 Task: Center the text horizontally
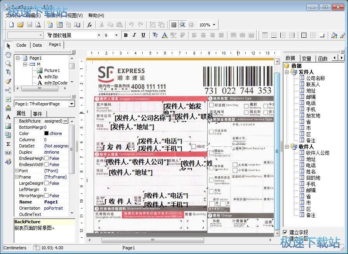(x=203, y=35)
